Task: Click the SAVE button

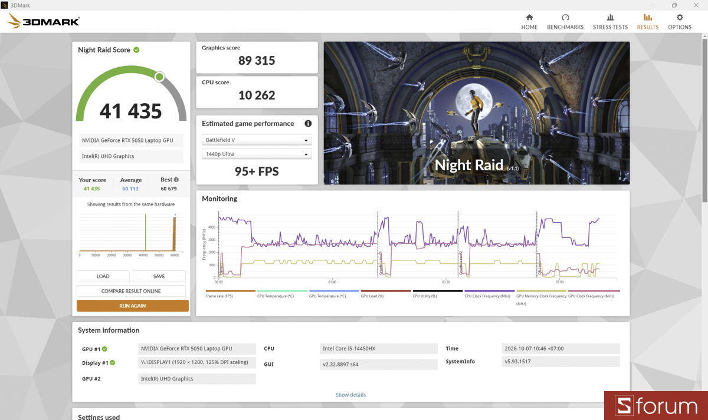Action: pos(159,276)
